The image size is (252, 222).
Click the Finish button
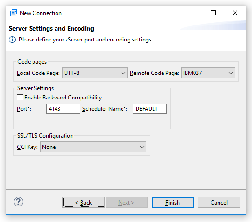173,203
